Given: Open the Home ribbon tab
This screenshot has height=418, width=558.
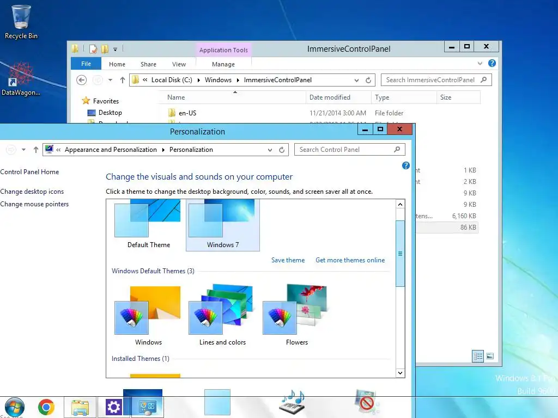Looking at the screenshot, I should point(117,64).
